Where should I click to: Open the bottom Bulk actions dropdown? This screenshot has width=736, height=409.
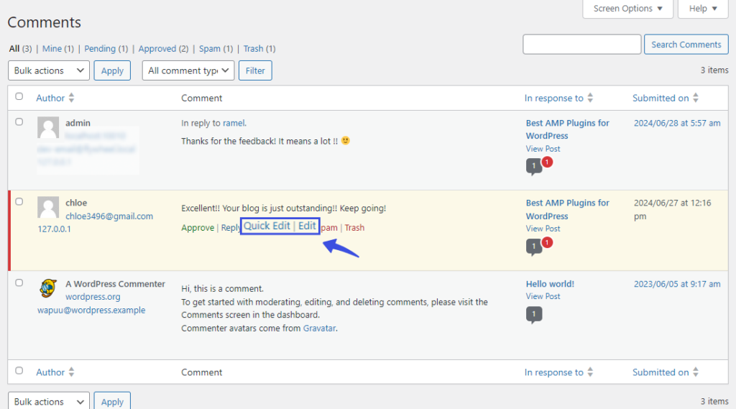coord(49,401)
